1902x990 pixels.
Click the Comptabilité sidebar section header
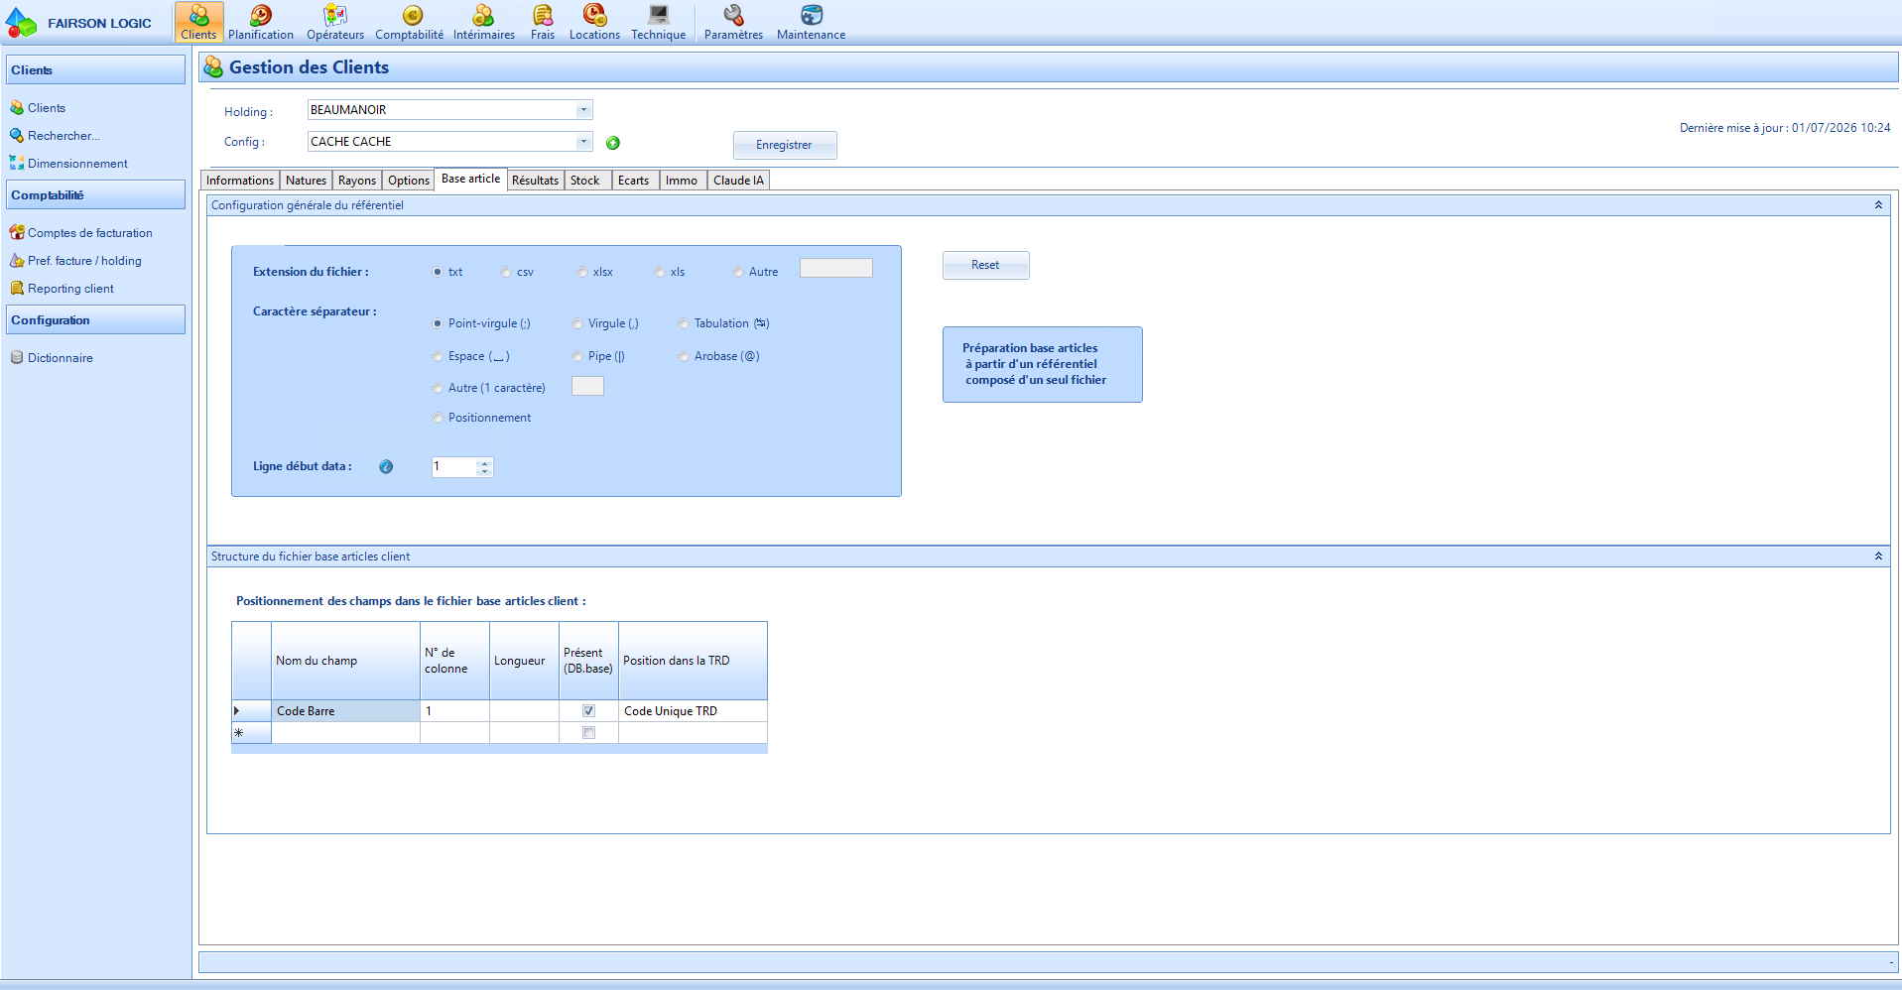[95, 195]
